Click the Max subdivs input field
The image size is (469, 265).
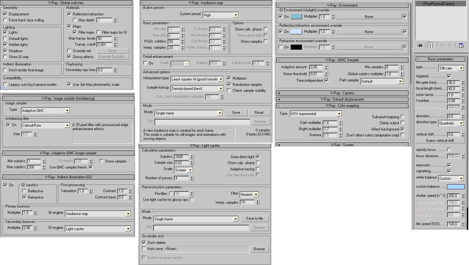coord(34,167)
